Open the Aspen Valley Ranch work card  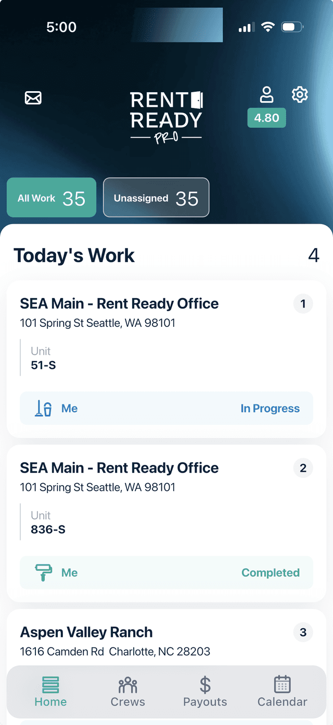(x=166, y=637)
